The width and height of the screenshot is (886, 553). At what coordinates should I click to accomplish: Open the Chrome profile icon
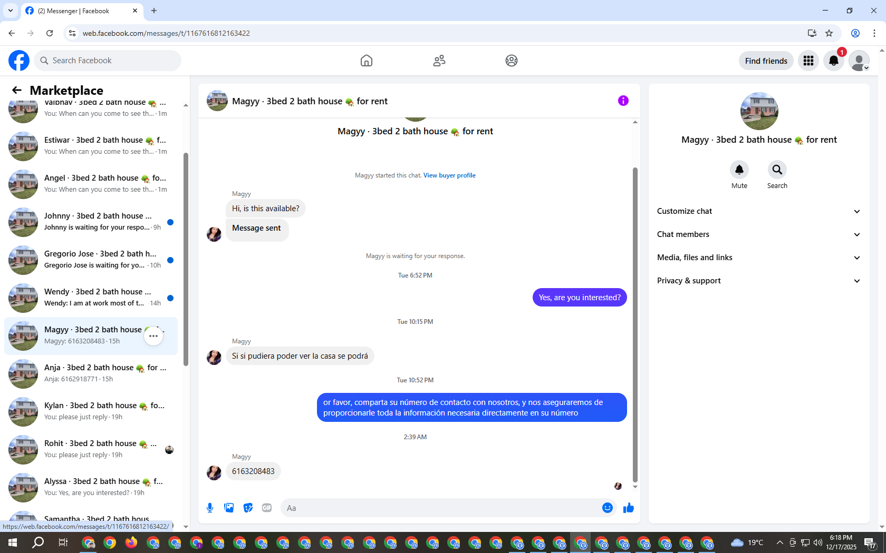coord(855,33)
